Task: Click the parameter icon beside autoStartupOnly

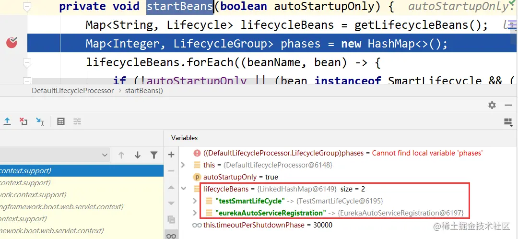Action: (197, 177)
